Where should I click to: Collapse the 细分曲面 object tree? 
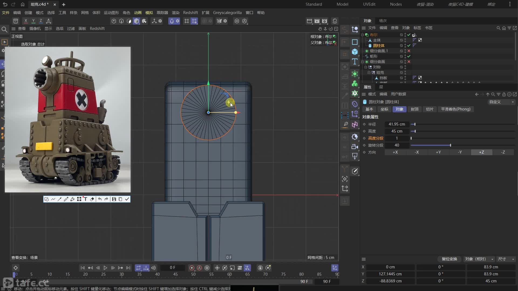pos(363,62)
